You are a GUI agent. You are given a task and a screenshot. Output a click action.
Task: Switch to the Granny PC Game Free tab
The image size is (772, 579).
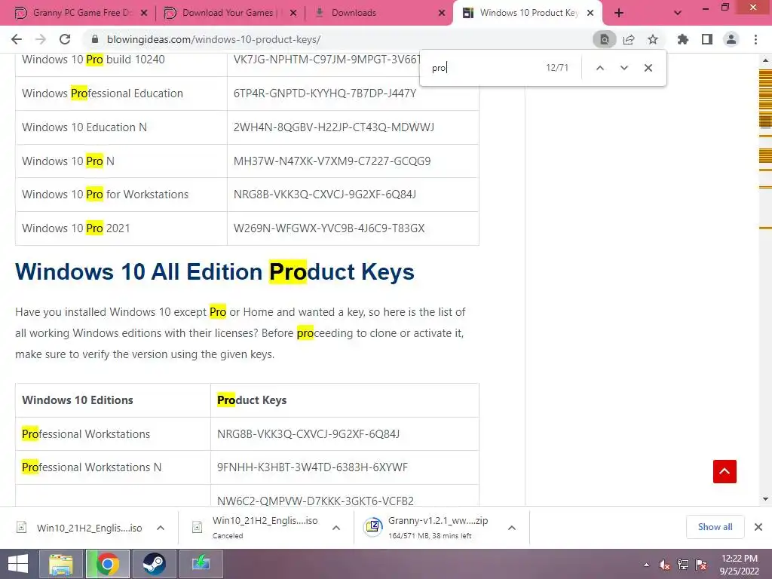point(81,13)
